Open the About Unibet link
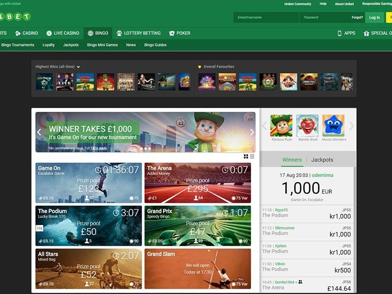The height and width of the screenshot is (294, 392). pyautogui.click(x=344, y=4)
